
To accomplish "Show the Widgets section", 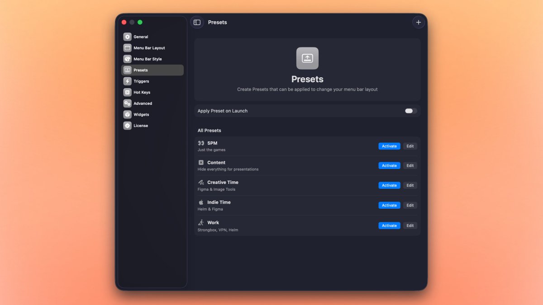I will pos(152,114).
